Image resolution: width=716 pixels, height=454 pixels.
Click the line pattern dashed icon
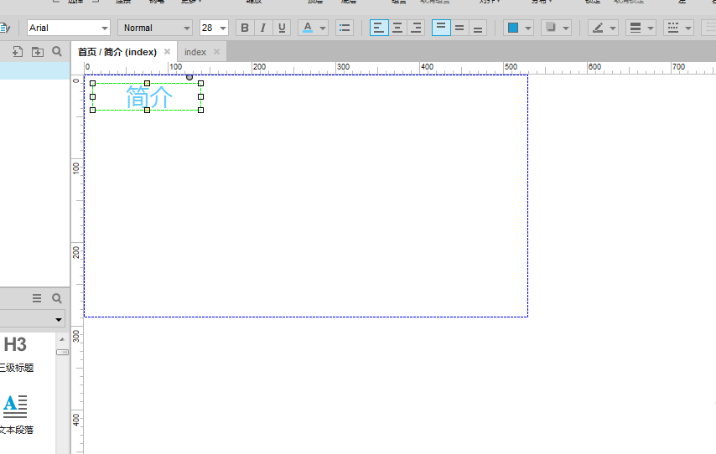point(673,28)
